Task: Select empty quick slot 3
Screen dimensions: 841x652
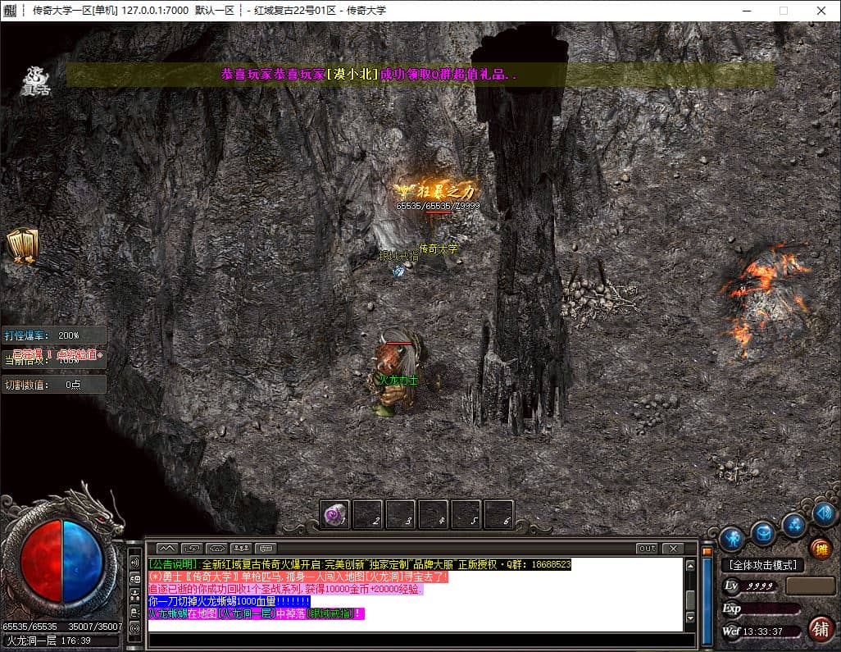Action: tap(401, 515)
